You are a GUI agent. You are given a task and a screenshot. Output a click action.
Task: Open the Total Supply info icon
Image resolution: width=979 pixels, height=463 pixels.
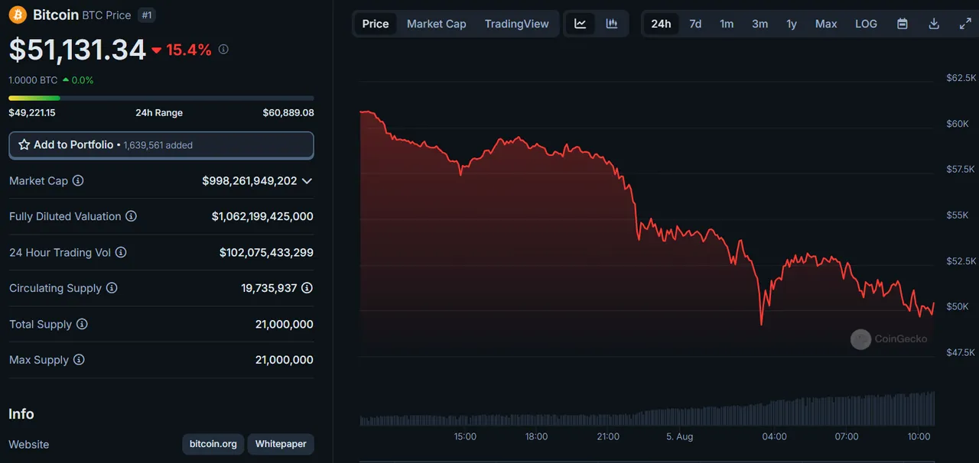pyautogui.click(x=82, y=324)
